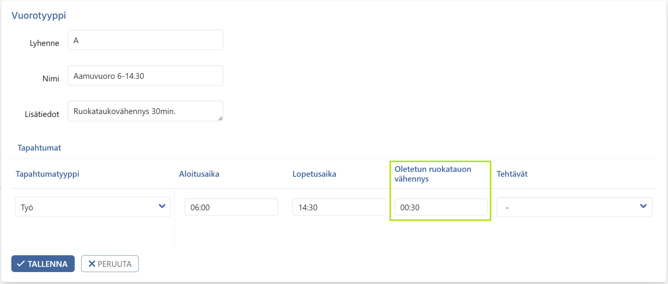Click the Lyhenne label
The height and width of the screenshot is (284, 668).
pyautogui.click(x=44, y=43)
